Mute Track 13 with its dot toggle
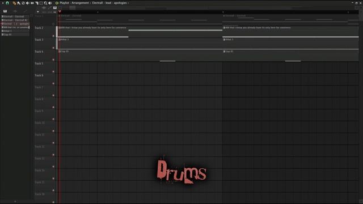Screen dimensions: 363x204 click(x=53, y=167)
